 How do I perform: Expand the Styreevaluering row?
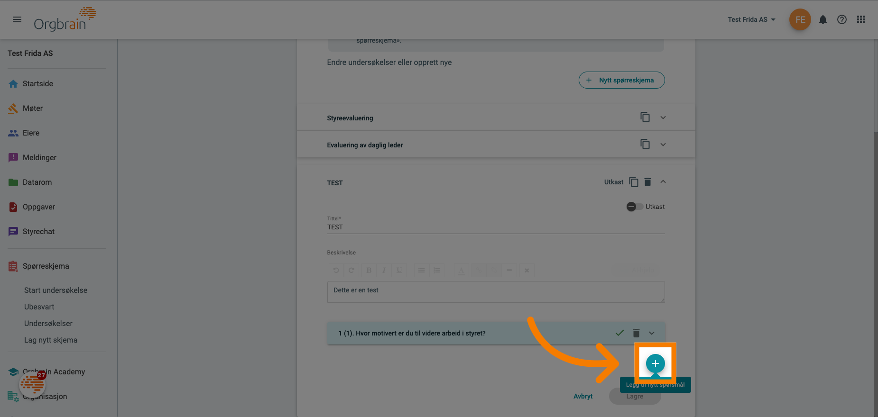663,118
